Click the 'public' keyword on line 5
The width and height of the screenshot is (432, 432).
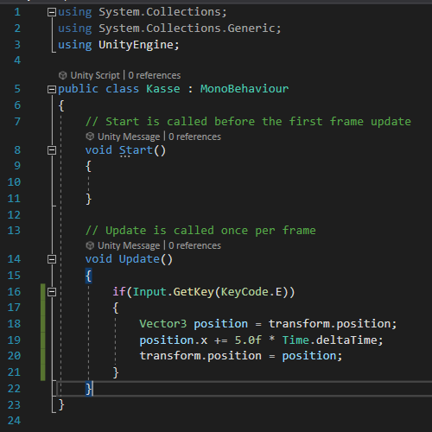[78, 89]
